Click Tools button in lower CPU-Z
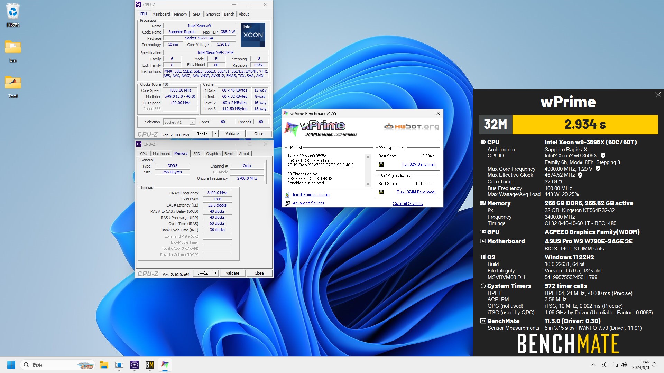Image resolution: width=664 pixels, height=373 pixels. click(x=203, y=273)
